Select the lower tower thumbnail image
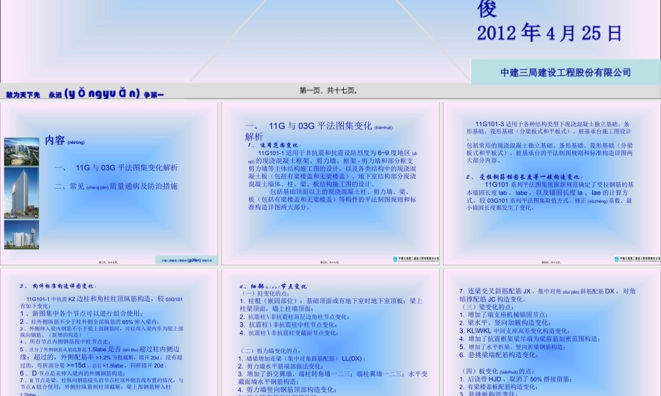This screenshot has width=661, height=396. click(25, 239)
